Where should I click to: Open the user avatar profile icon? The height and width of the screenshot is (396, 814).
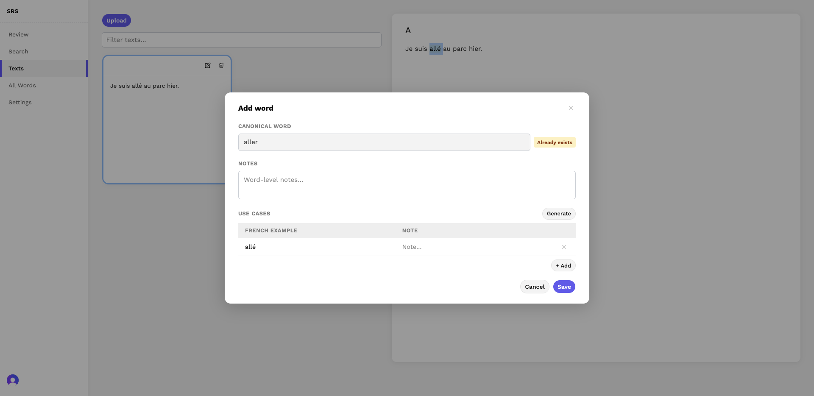13,380
